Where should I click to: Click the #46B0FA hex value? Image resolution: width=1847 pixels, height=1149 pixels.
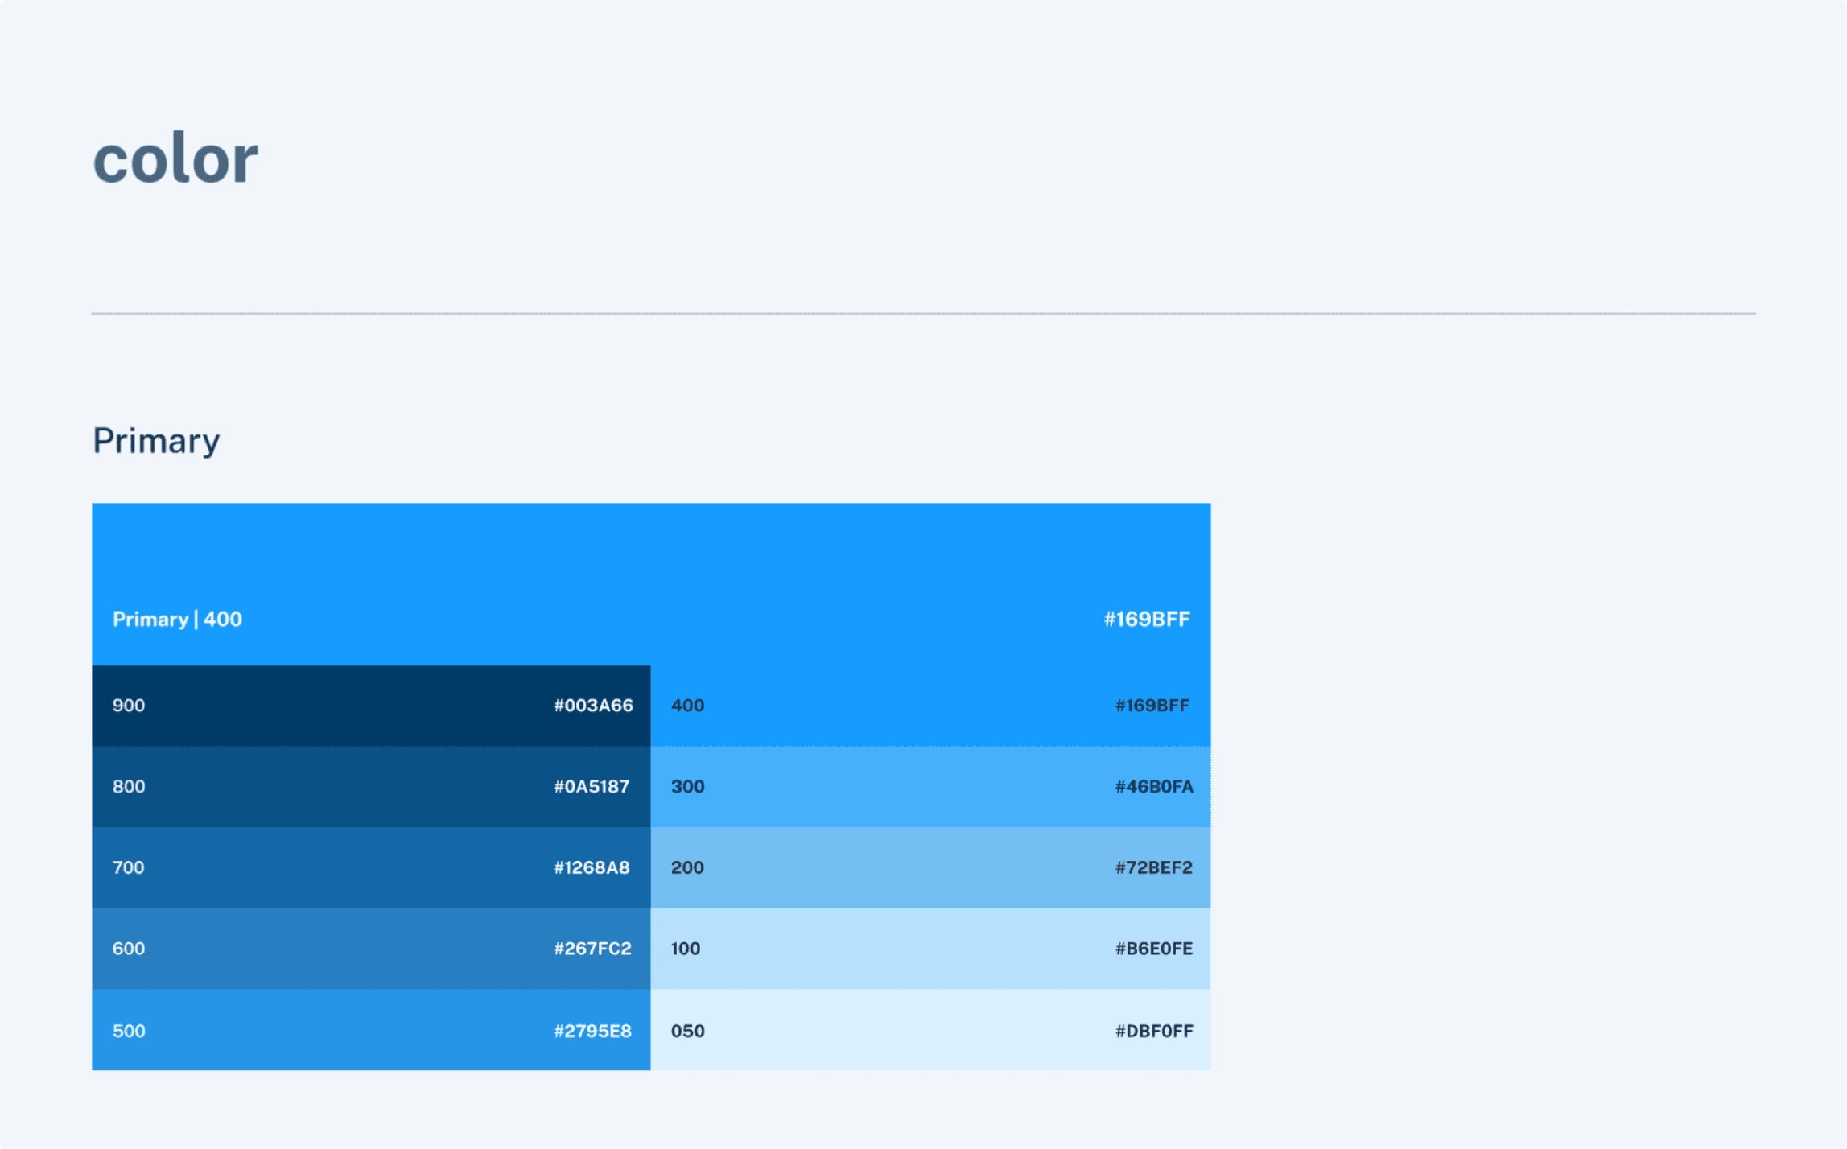(x=1153, y=786)
